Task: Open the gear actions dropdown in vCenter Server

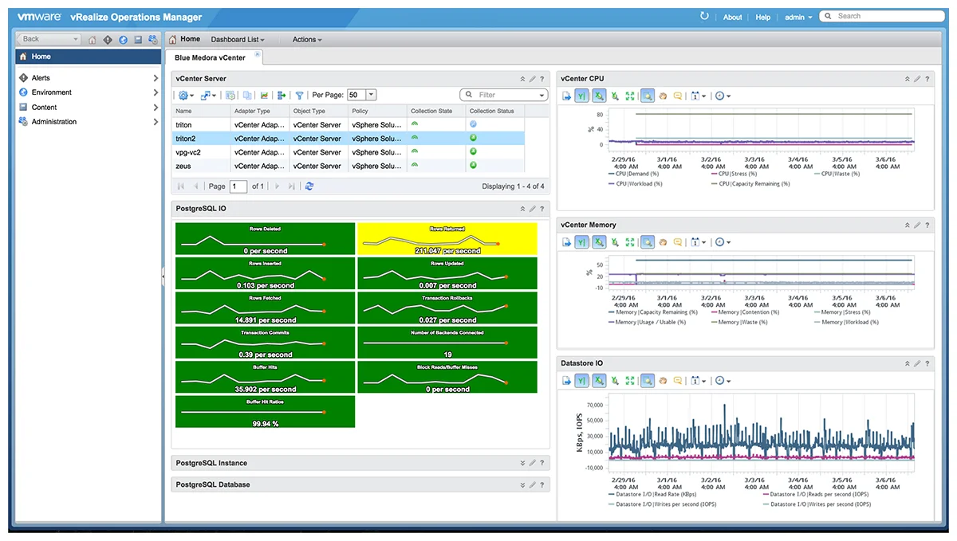Action: [186, 95]
